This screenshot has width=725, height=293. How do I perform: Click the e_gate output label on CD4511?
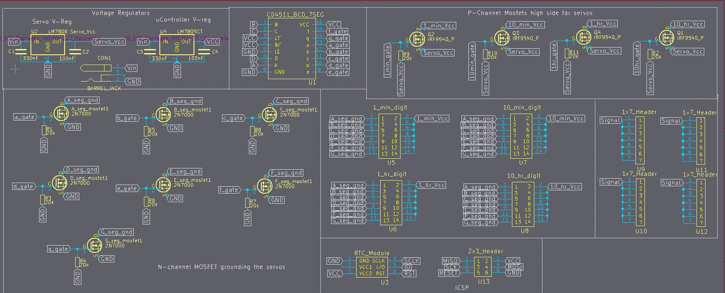tap(337, 72)
